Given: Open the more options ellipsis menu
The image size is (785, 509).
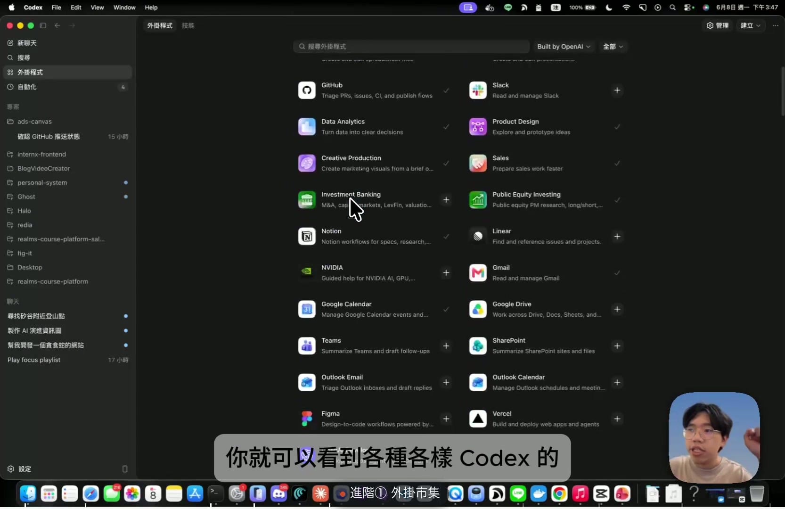Looking at the screenshot, I should 776,25.
